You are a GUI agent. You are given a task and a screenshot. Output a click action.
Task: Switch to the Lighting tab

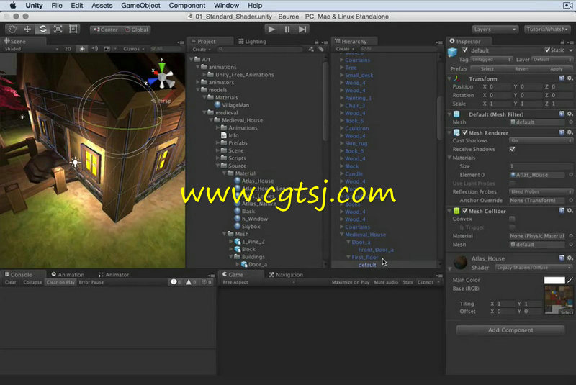[x=252, y=42]
